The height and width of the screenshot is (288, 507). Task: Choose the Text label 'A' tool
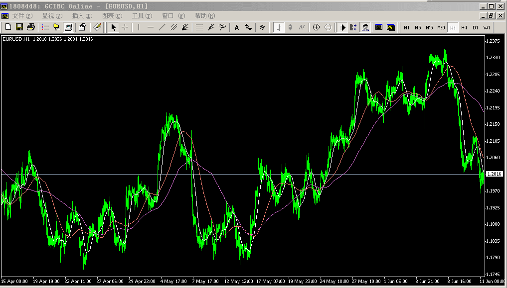tap(237, 27)
